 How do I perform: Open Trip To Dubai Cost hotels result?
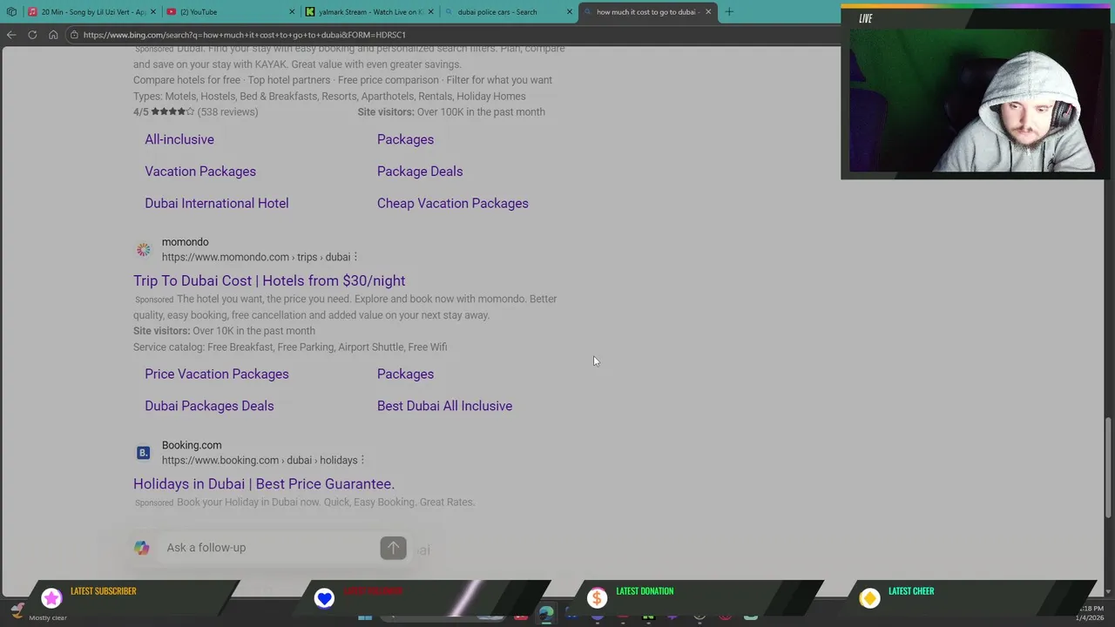click(x=269, y=280)
